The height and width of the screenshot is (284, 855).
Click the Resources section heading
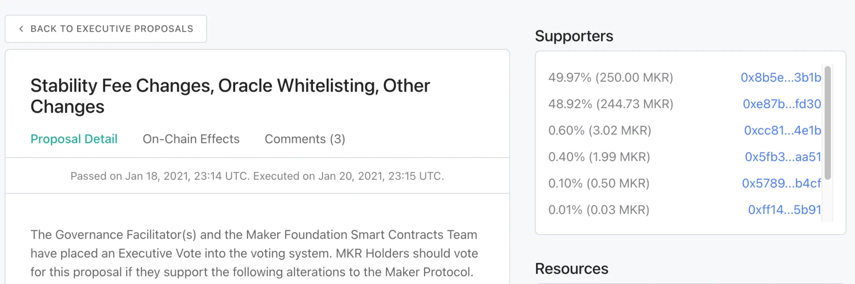[571, 269]
